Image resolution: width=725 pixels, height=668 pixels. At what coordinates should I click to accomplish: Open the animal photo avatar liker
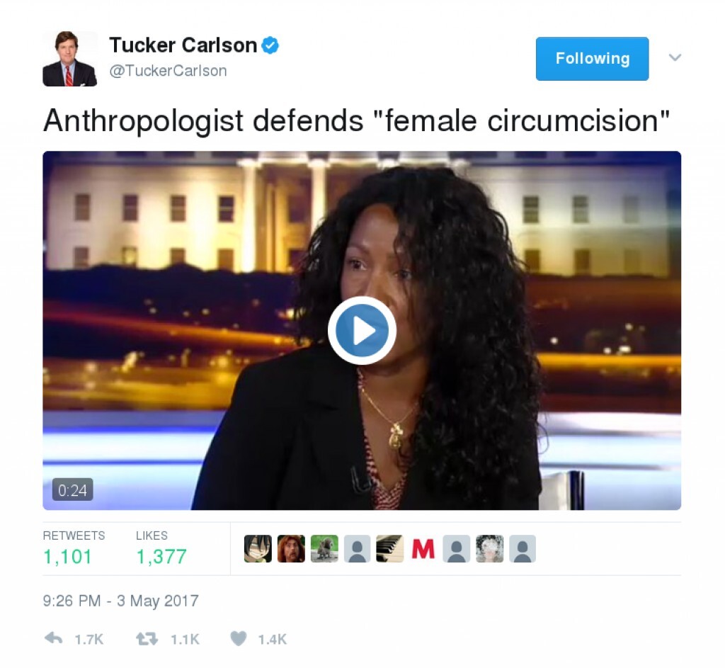(324, 549)
